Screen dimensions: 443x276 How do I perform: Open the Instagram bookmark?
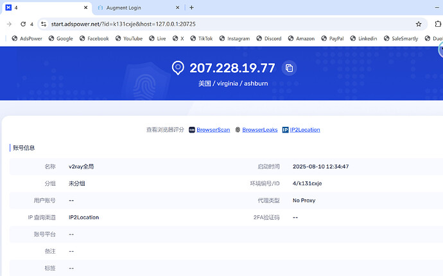234,38
